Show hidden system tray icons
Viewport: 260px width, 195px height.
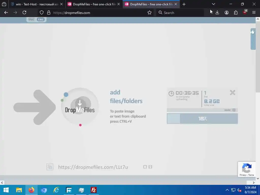point(227,190)
